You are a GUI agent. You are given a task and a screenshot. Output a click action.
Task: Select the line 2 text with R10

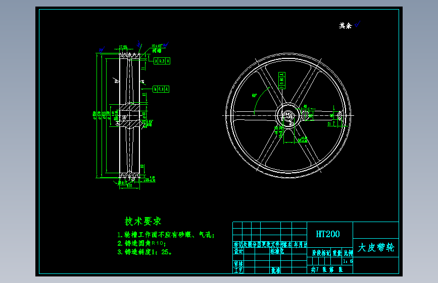coord(141,243)
